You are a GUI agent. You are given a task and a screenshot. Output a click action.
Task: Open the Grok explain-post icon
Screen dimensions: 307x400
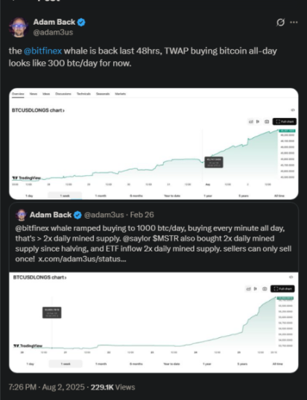[280, 22]
